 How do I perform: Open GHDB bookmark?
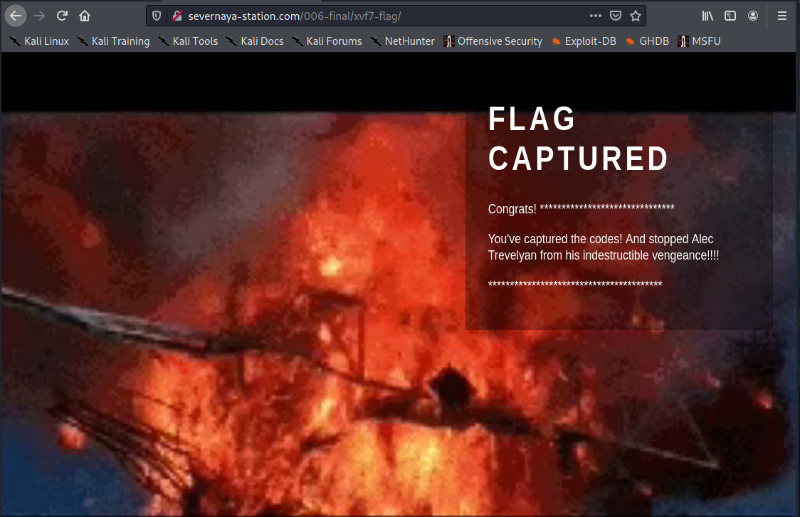click(x=647, y=41)
